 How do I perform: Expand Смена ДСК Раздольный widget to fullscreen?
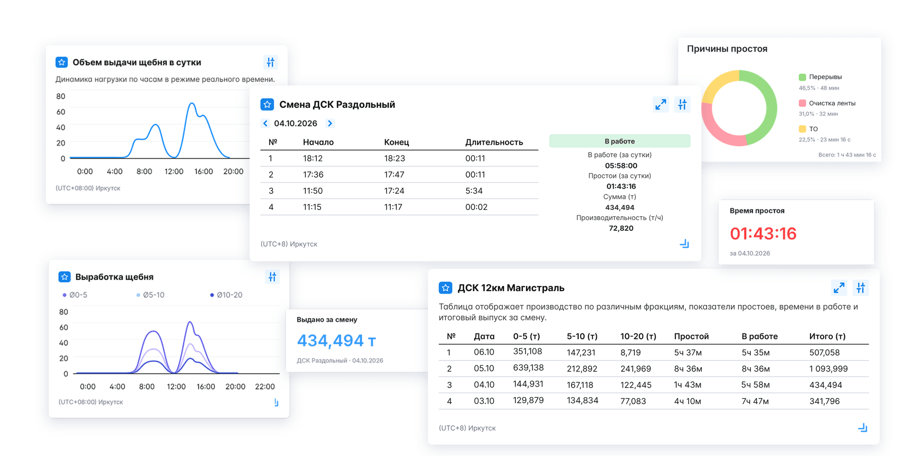[661, 104]
